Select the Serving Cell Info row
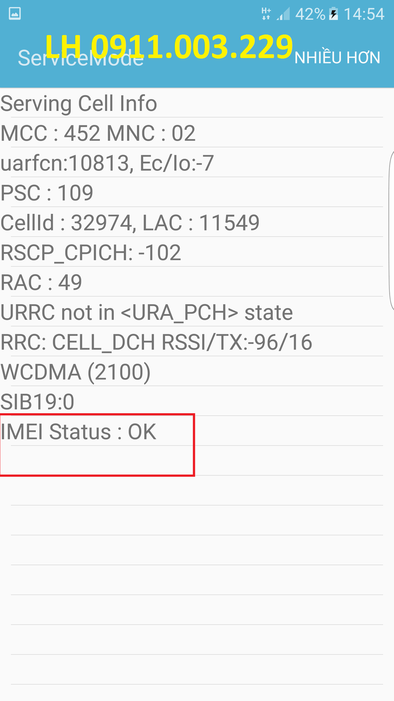Screen dimensions: 394x701 79,104
